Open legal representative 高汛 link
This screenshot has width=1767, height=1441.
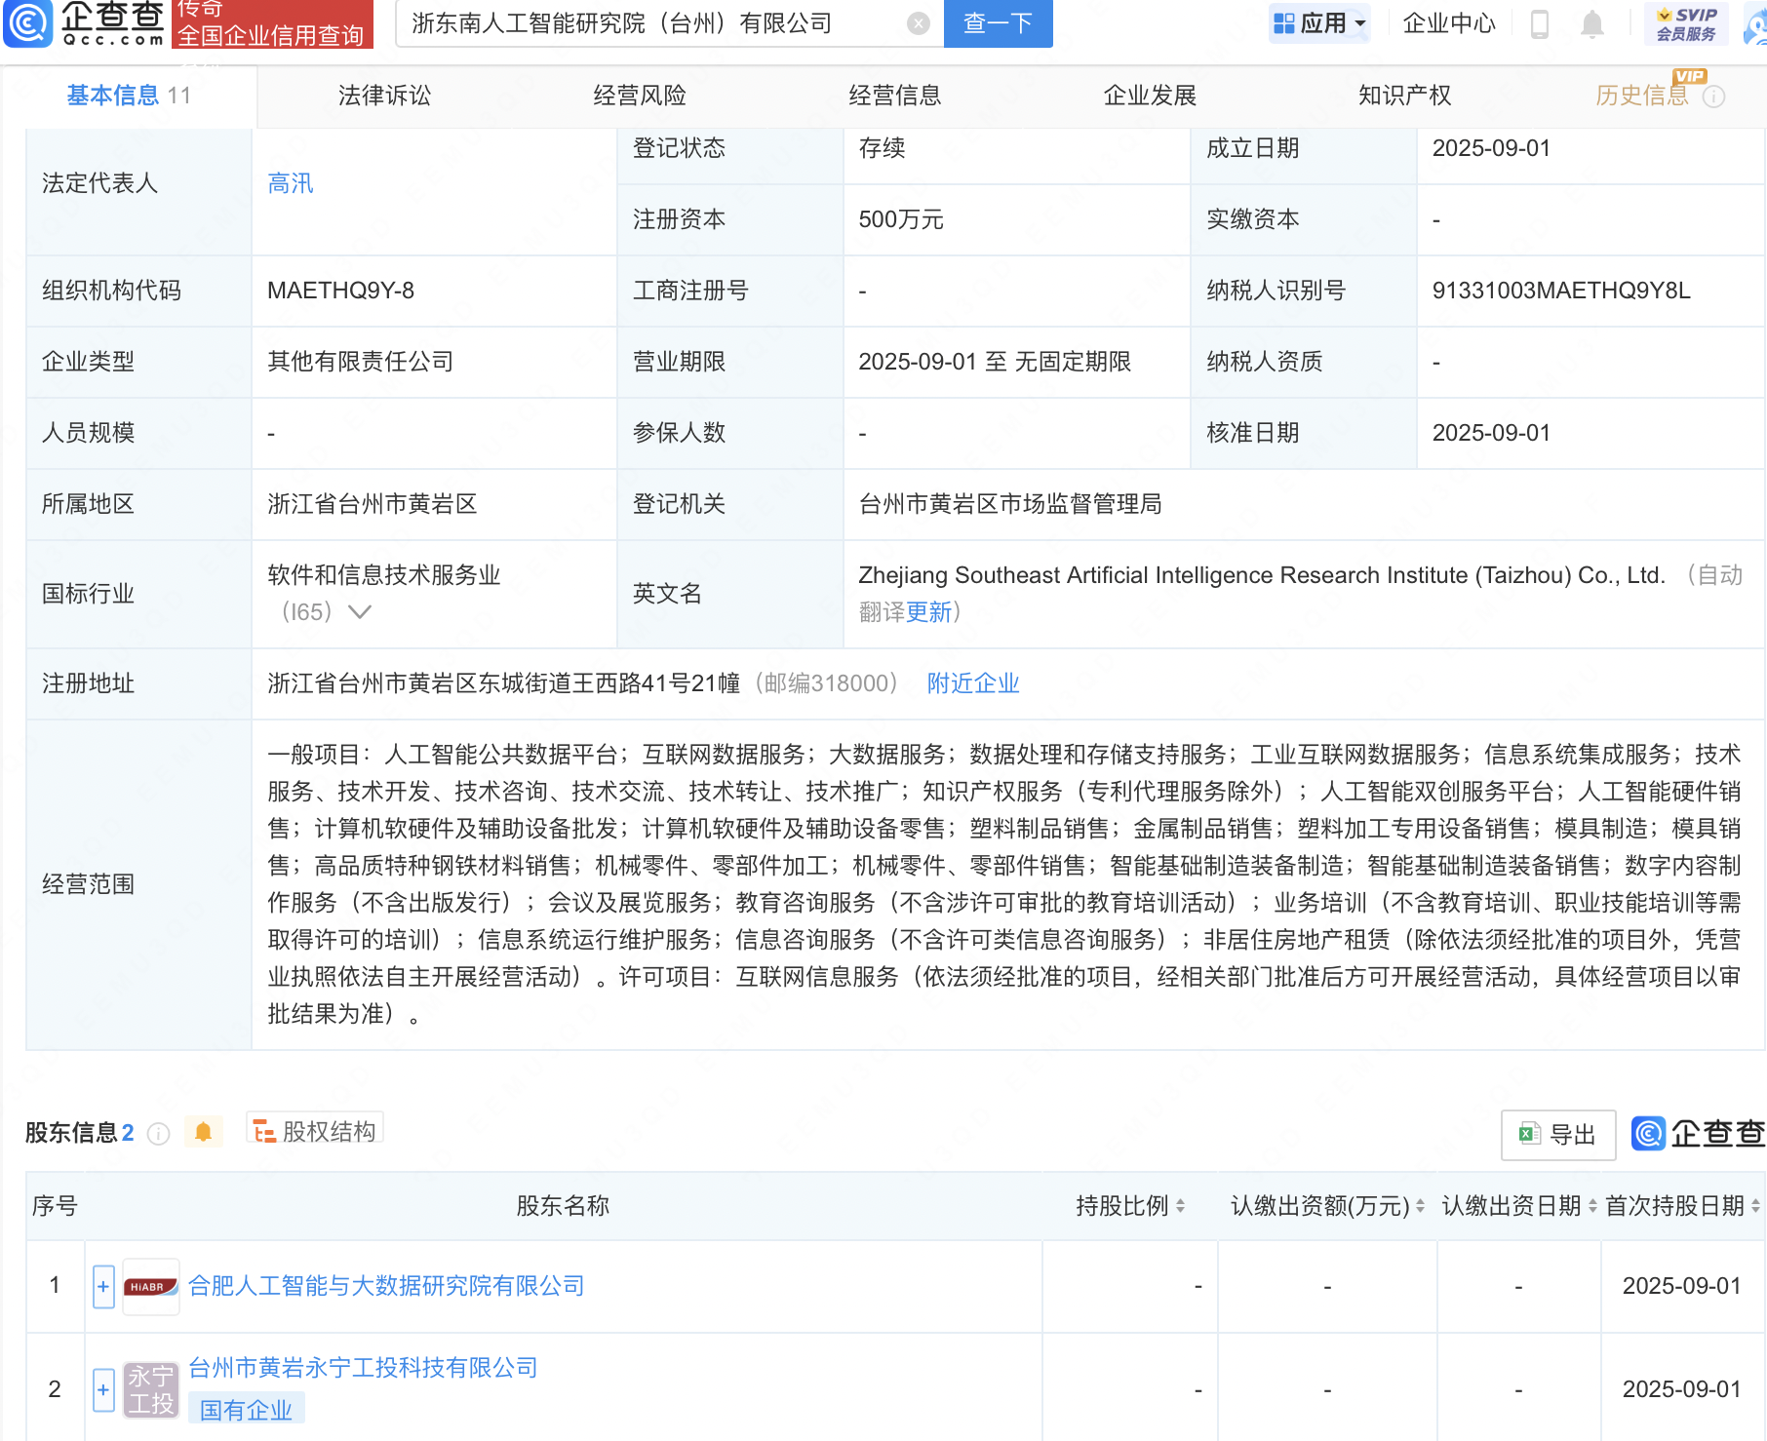[x=291, y=183]
